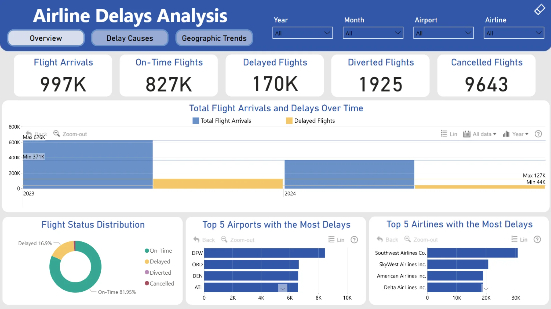Toggle Lin scale icon in time chart
This screenshot has width=551, height=309.
click(444, 134)
